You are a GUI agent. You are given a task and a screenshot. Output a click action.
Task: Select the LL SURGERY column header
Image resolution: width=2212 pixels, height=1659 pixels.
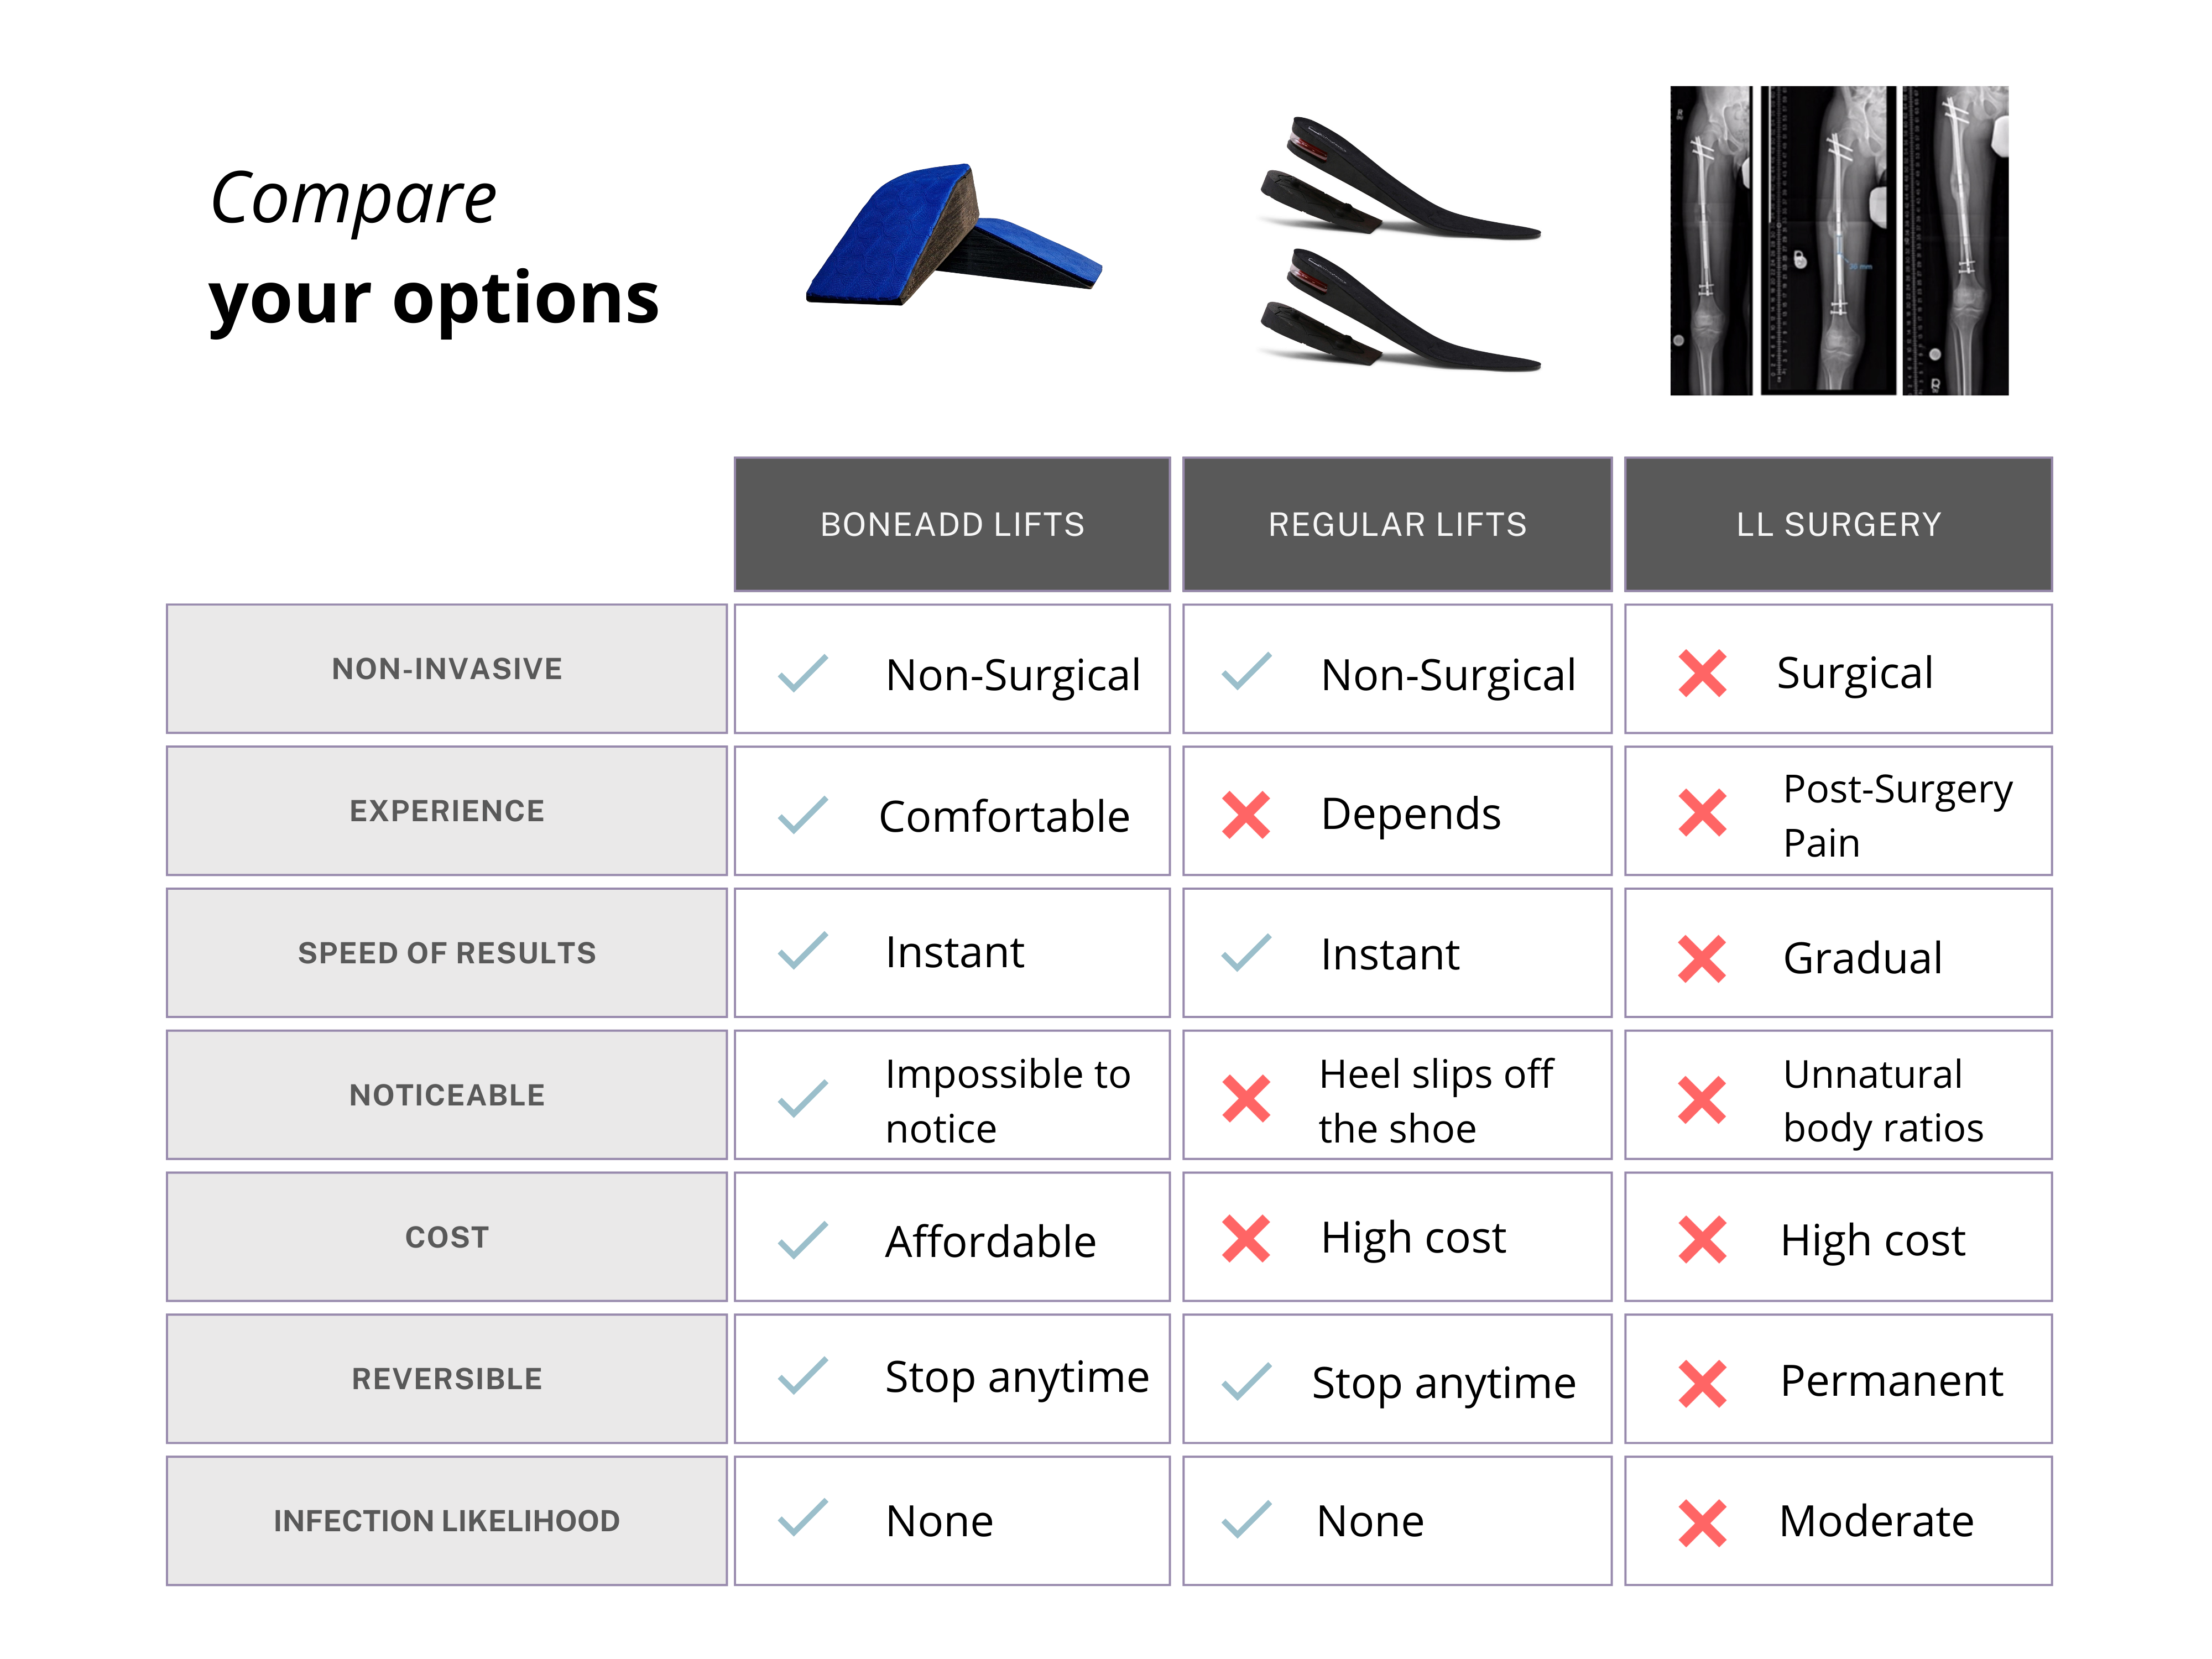pos(1838,524)
